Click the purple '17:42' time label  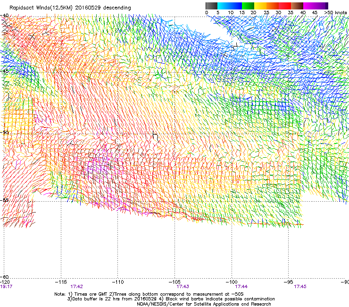pyautogui.click(x=76, y=287)
